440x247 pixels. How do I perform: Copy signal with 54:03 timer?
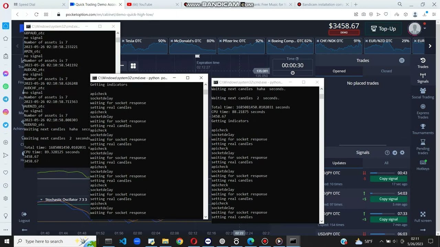388,199
